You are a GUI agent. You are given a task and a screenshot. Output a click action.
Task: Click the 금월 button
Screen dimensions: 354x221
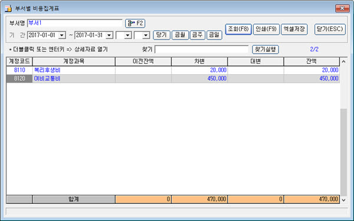(x=180, y=35)
